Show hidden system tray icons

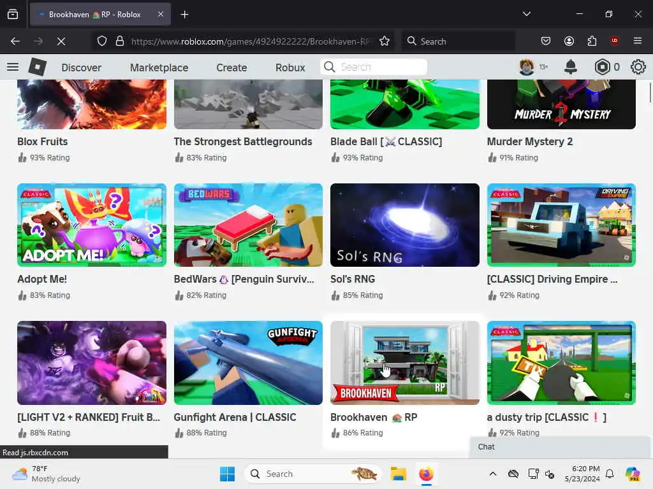pyautogui.click(x=493, y=474)
